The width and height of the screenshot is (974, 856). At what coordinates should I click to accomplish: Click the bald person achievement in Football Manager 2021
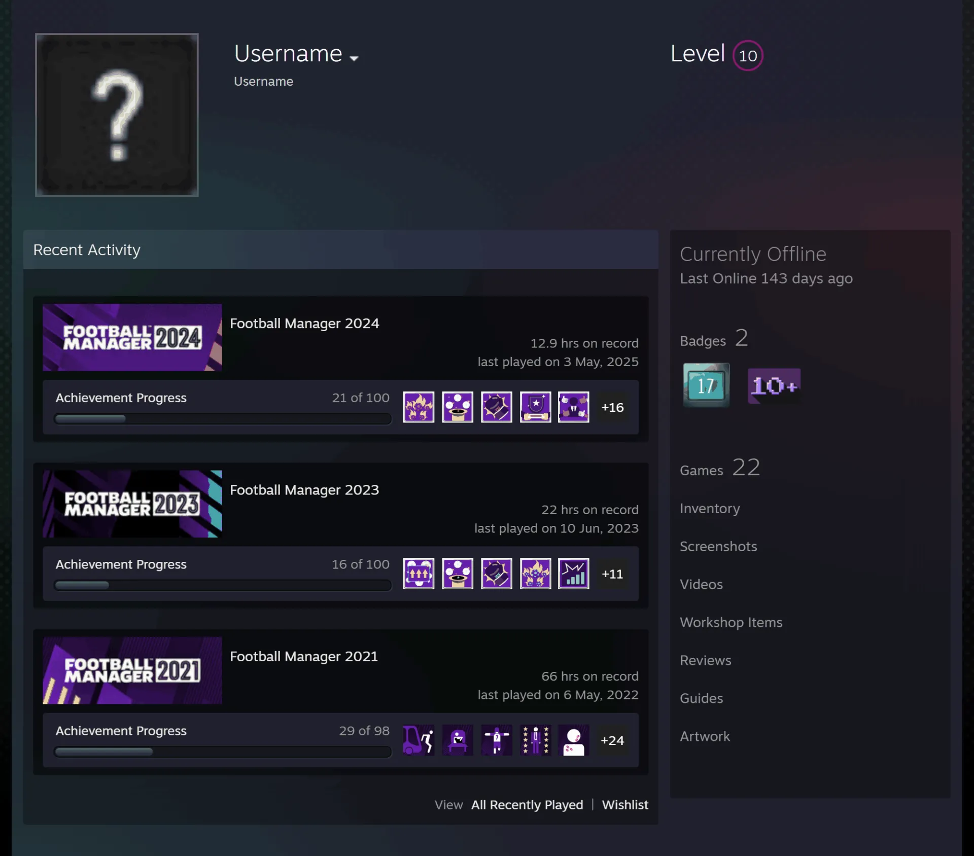pos(574,740)
